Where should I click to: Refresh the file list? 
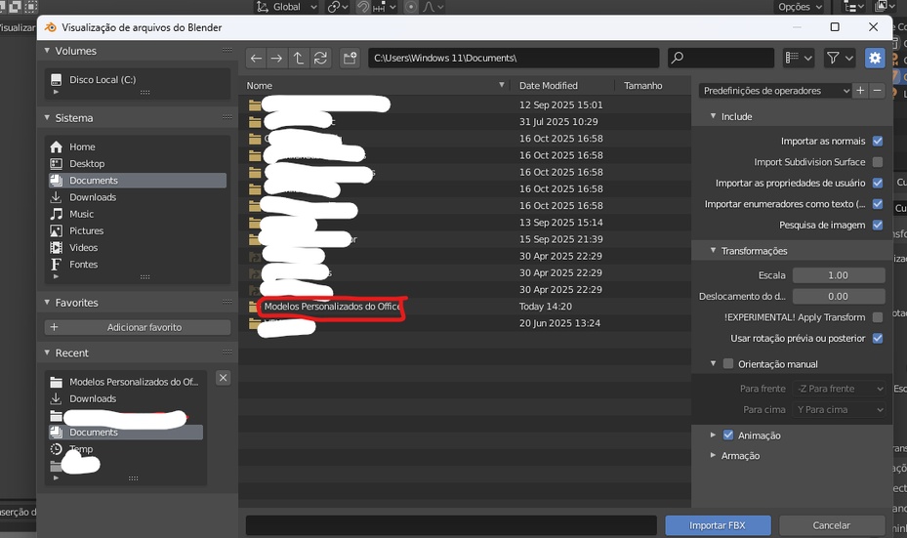pyautogui.click(x=320, y=59)
